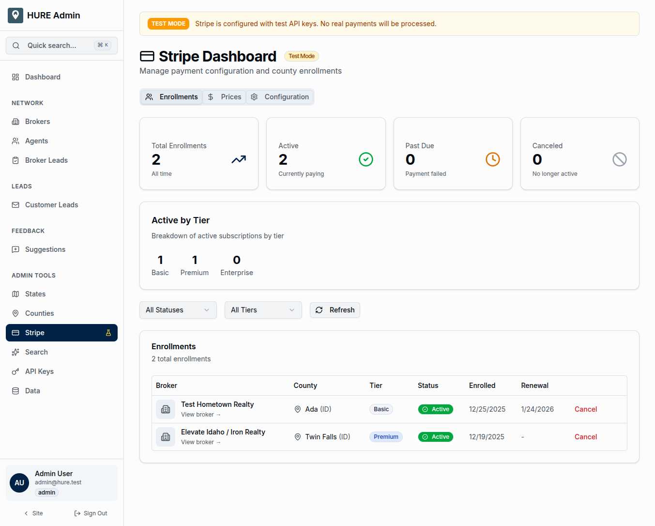The image size is (655, 526).
Task: Click the States map icon
Action: tap(16, 294)
